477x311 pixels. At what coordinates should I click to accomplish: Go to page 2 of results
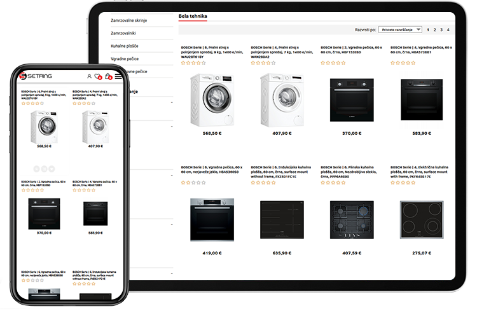pyautogui.click(x=434, y=30)
